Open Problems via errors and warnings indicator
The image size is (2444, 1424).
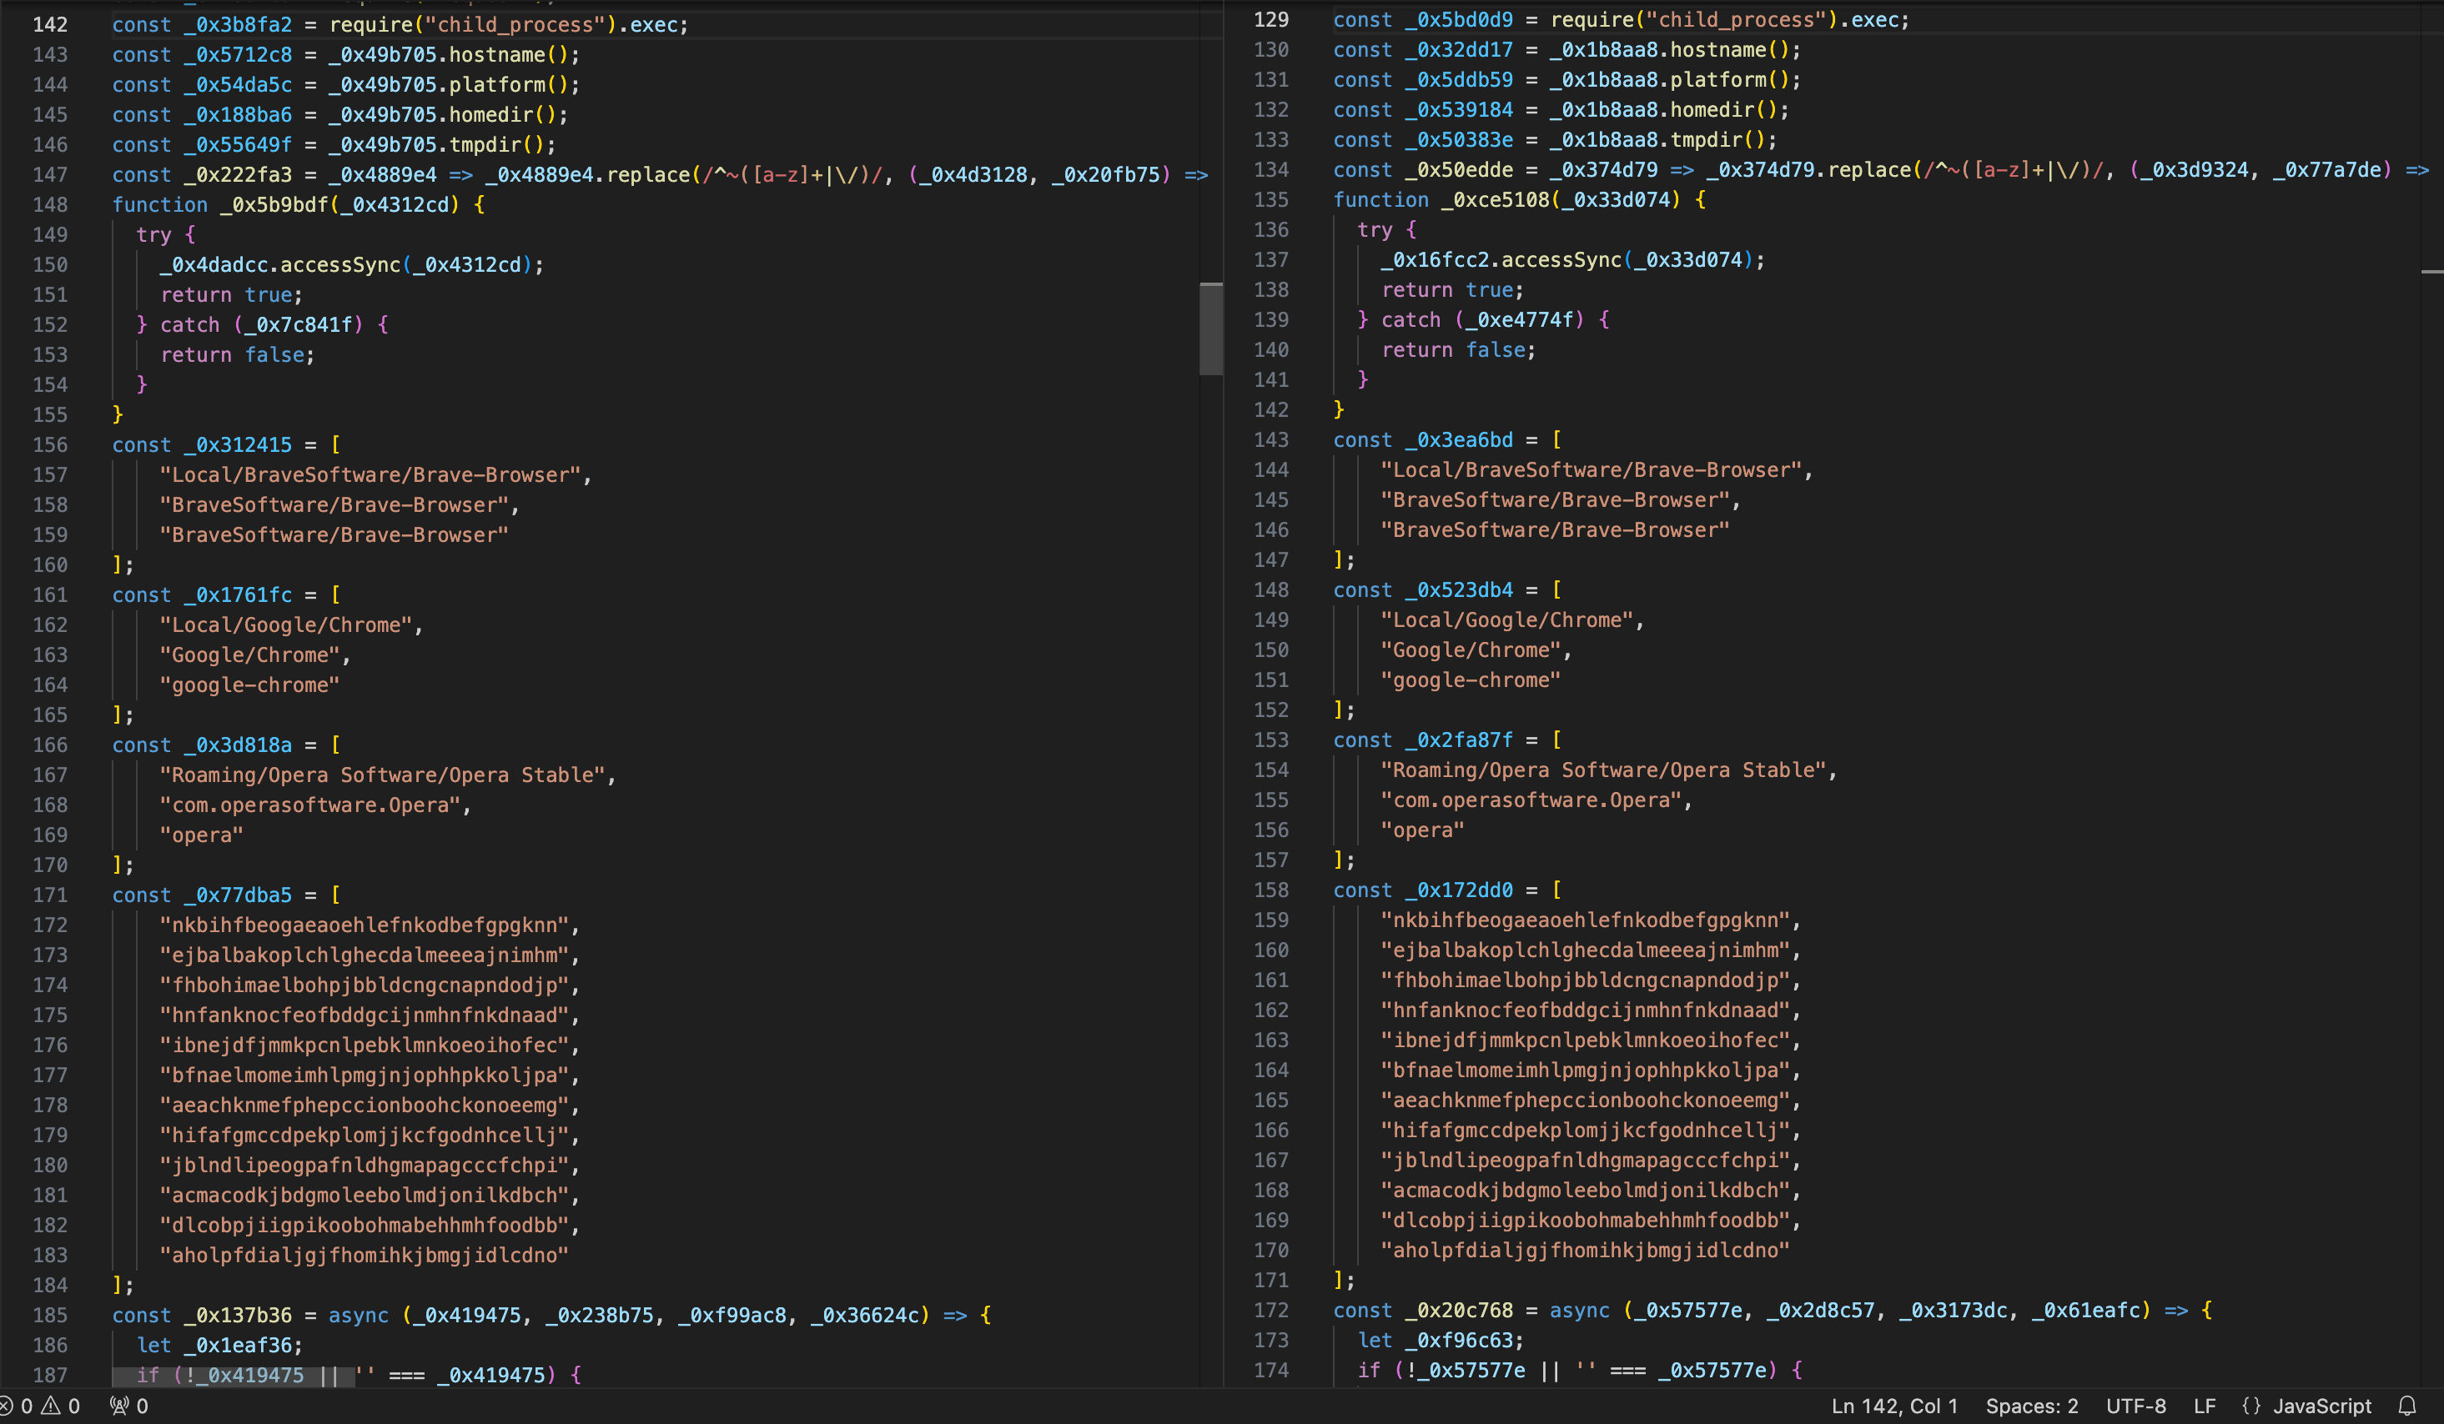(41, 1406)
